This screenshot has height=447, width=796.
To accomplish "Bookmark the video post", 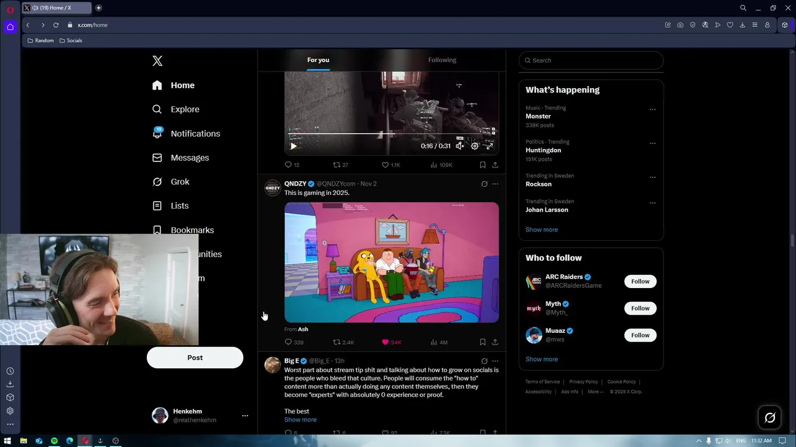I will (483, 165).
